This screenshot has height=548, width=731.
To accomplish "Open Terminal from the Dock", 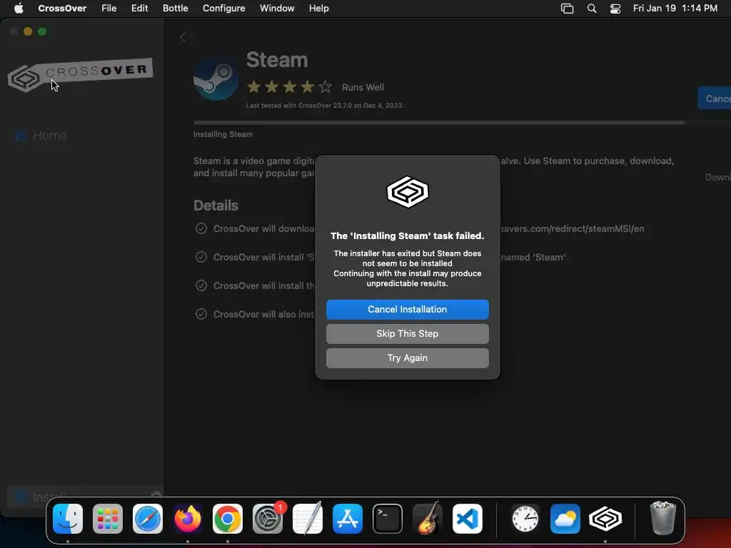I will (x=388, y=519).
